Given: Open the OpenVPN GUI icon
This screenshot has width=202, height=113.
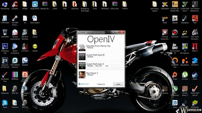Looking at the screenshot, I should click(175, 63).
